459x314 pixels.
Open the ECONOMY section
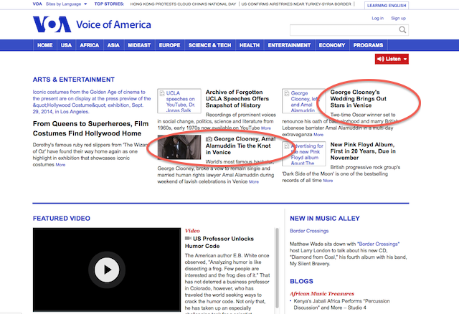[332, 45]
